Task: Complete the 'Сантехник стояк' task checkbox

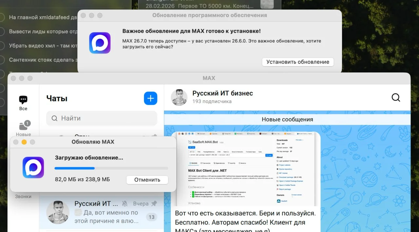Action: [x=2, y=60]
